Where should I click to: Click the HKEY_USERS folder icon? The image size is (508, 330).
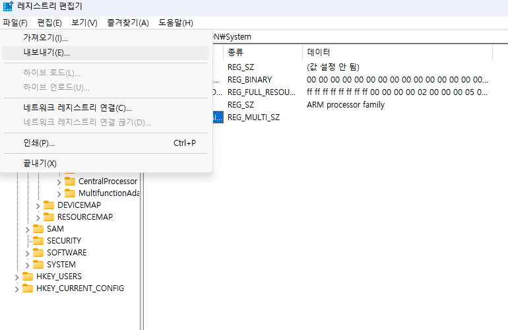28,277
